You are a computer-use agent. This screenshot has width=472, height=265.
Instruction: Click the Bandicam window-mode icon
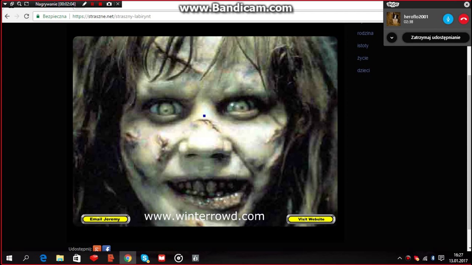pos(12,4)
